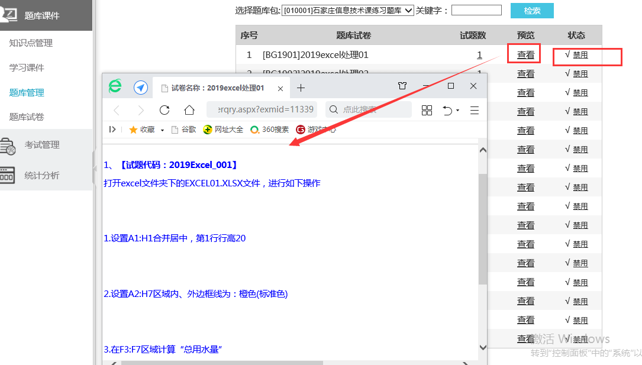Viewport: 642px width, 365px height.
Task: Go back with the browser back arrow
Action: (117, 110)
